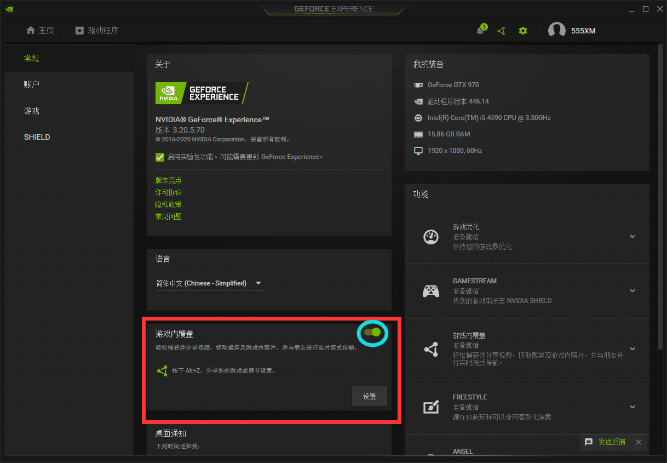This screenshot has height=463, width=667.
Task: Click the 555XM username text
Action: 583,31
